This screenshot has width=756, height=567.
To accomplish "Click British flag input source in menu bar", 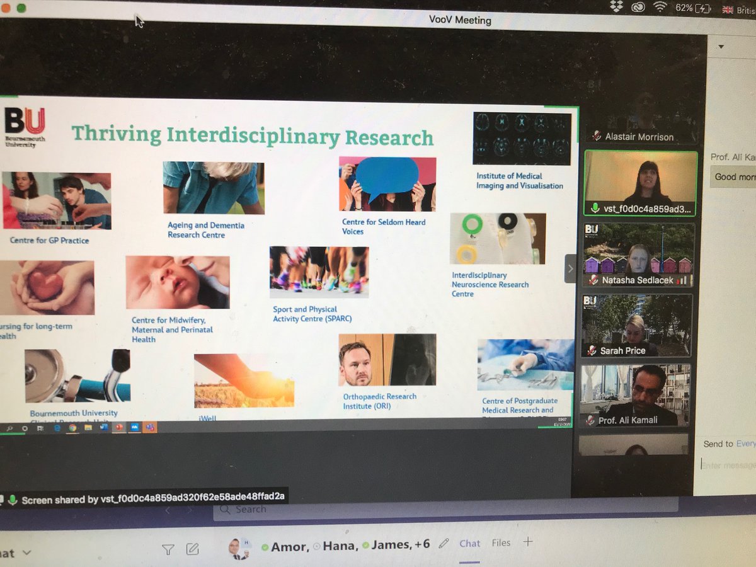I will point(728,9).
